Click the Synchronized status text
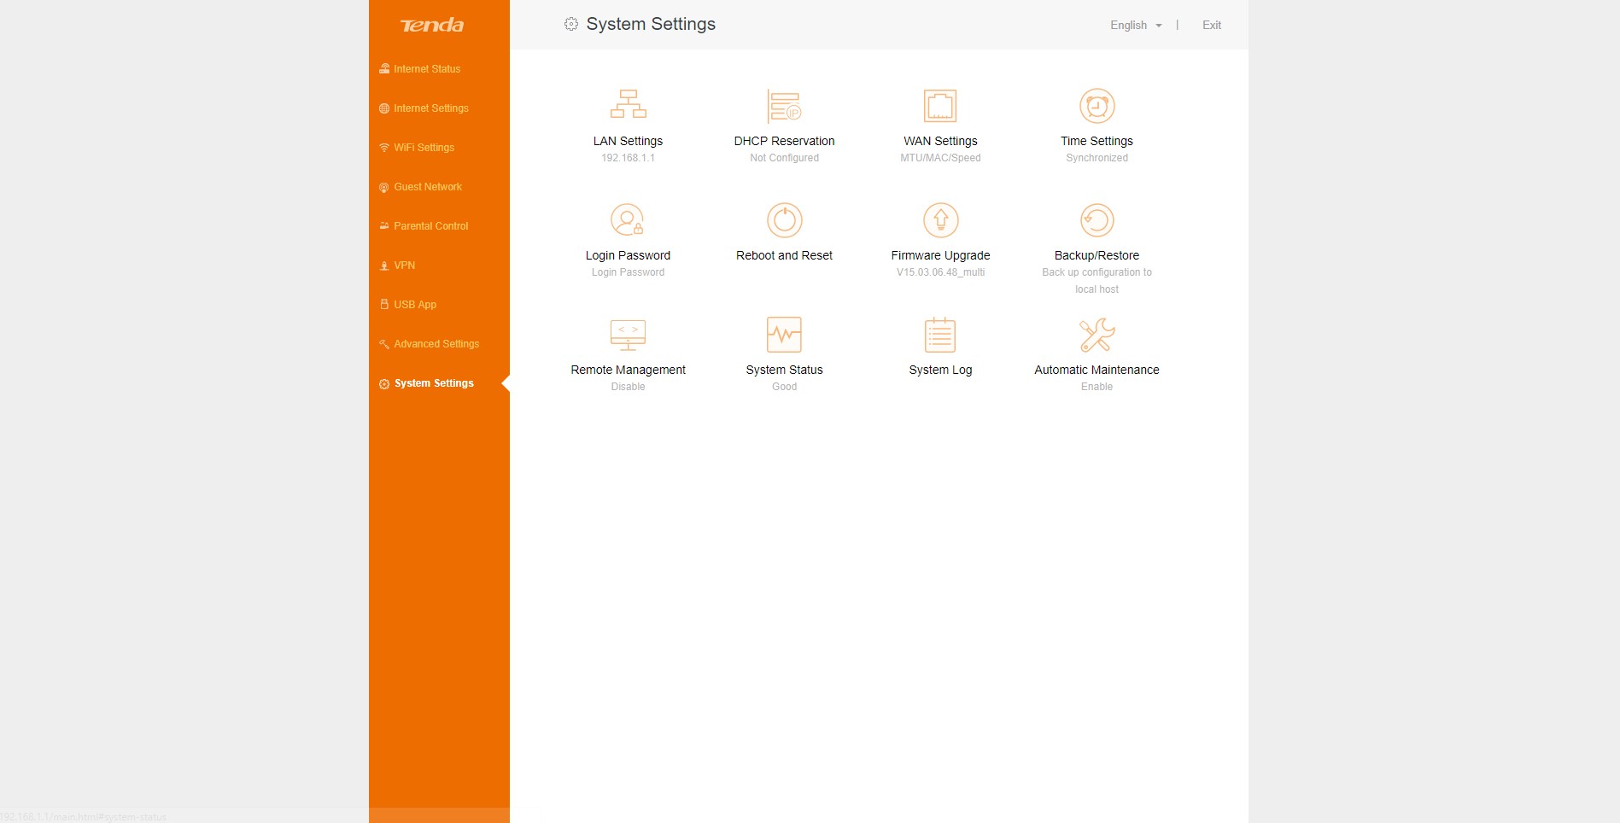 (x=1097, y=158)
